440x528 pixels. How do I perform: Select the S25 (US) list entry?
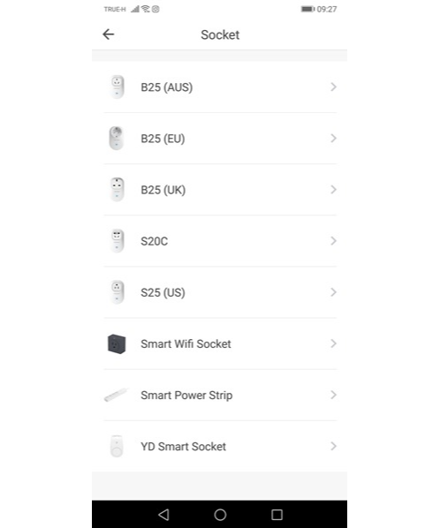pos(220,292)
